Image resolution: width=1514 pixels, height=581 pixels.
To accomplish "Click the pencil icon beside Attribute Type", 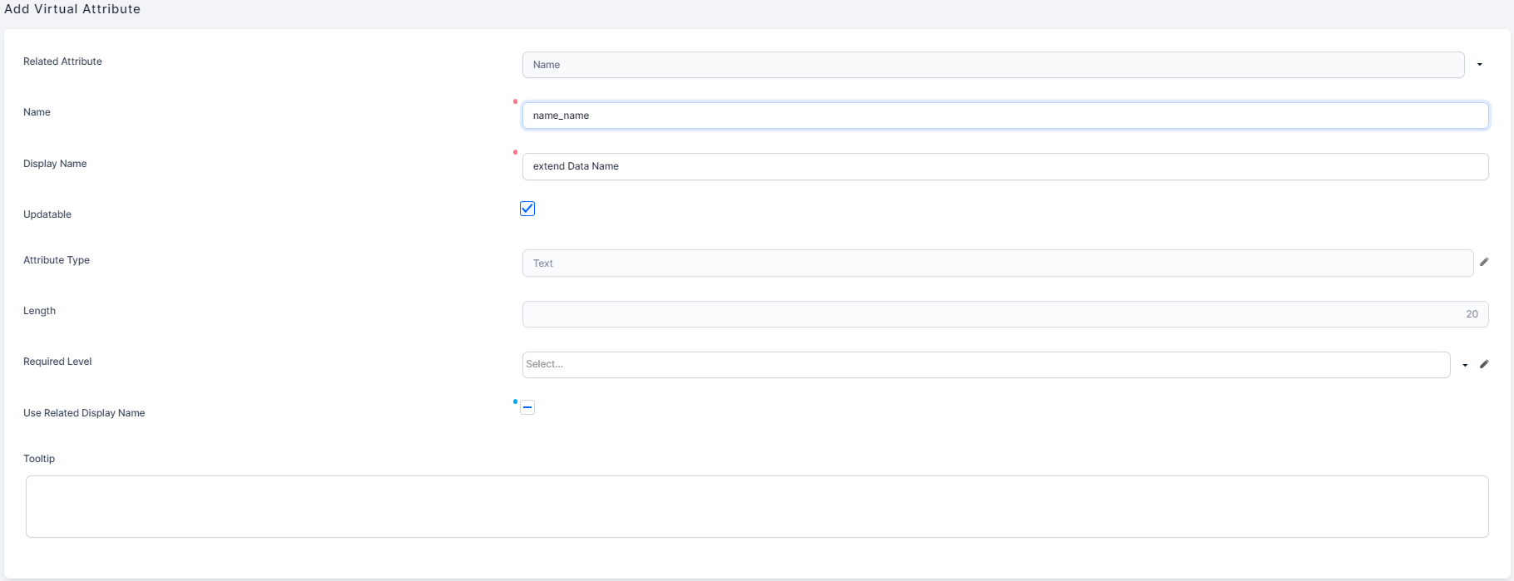I will click(1484, 262).
